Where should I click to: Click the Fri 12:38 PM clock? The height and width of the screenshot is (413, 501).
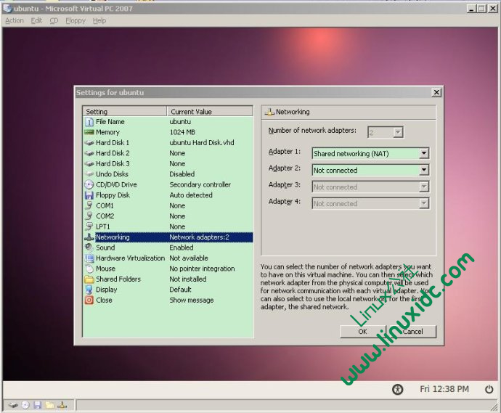tap(444, 389)
